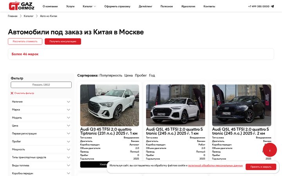Open the Telegram icon next to phone number
This screenshot has width=282, height=176.
(x=272, y=6)
